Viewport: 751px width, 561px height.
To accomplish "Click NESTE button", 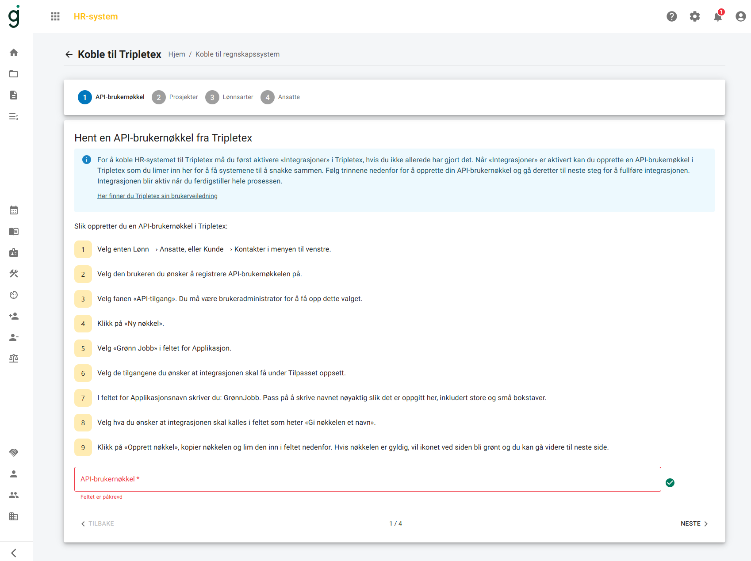I will (x=694, y=523).
